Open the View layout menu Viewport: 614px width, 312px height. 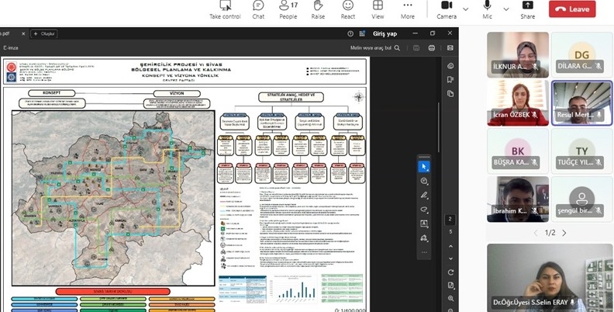click(x=378, y=9)
